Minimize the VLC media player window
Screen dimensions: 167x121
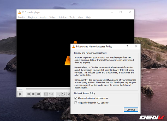pos(112,12)
